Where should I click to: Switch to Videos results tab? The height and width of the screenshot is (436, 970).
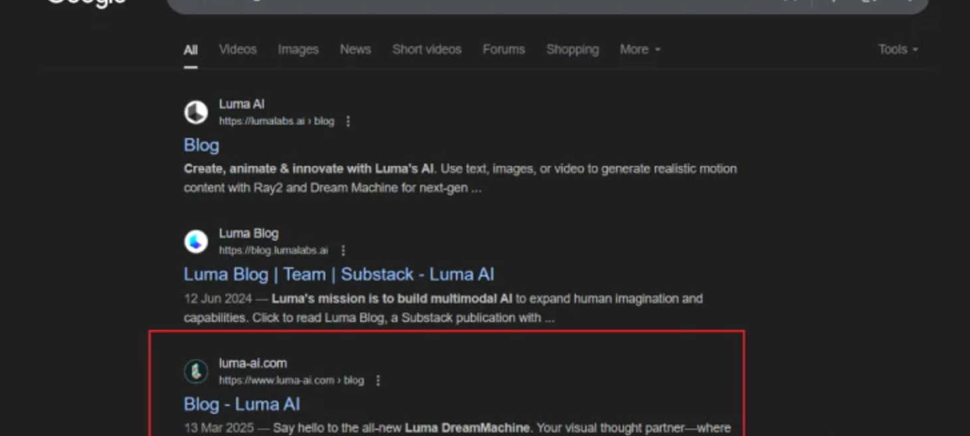click(238, 50)
